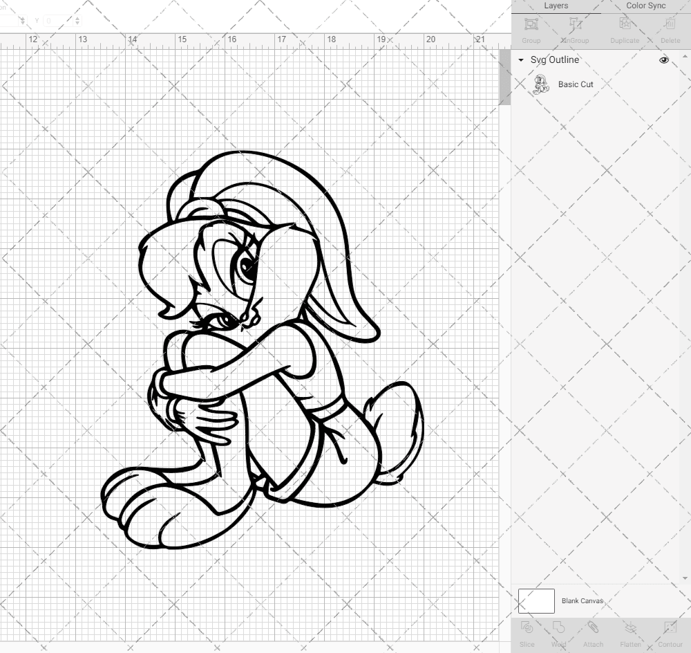
Task: Switch to the Color Sync tab
Action: coord(645,6)
